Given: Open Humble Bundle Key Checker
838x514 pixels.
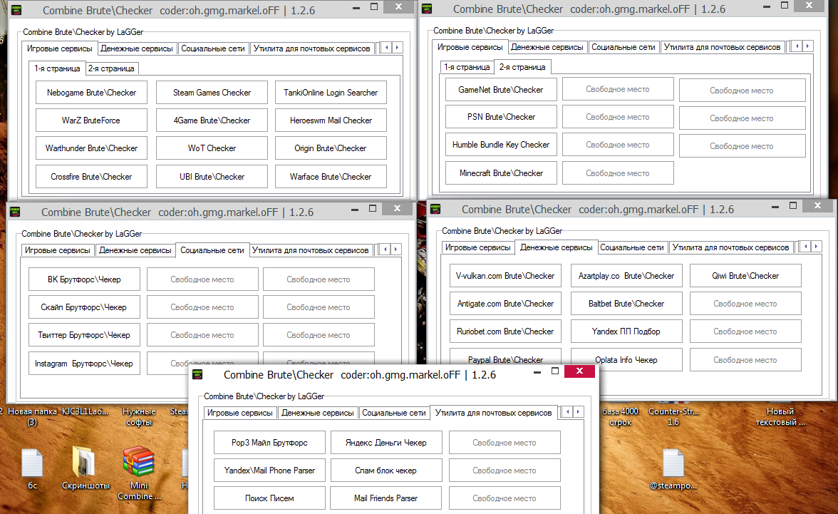Looking at the screenshot, I should click(x=501, y=145).
